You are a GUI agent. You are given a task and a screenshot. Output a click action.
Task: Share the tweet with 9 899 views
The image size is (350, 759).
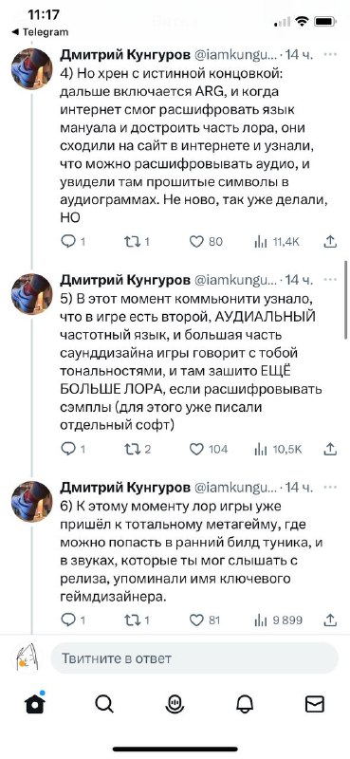tap(330, 620)
